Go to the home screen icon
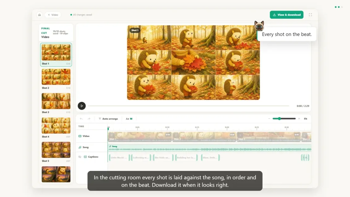The image size is (350, 197). pyautogui.click(x=40, y=15)
